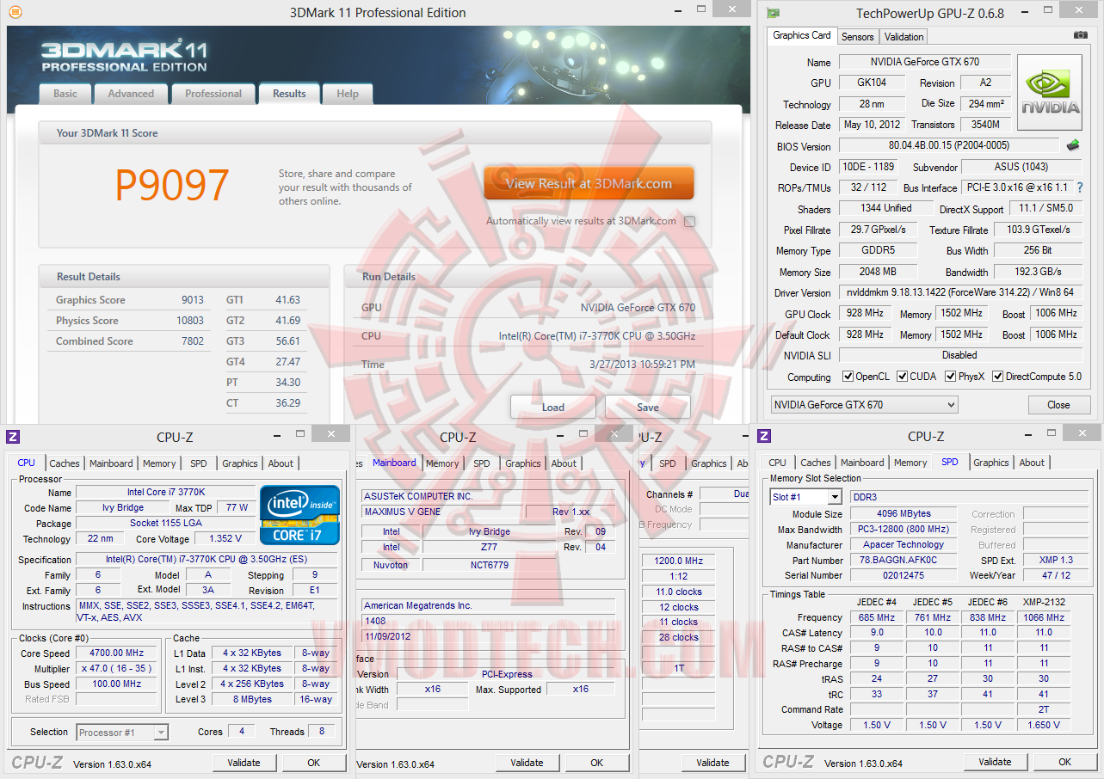The width and height of the screenshot is (1104, 779).
Task: Click the Intel Core i7 badge in CPU-Z
Action: (x=300, y=514)
